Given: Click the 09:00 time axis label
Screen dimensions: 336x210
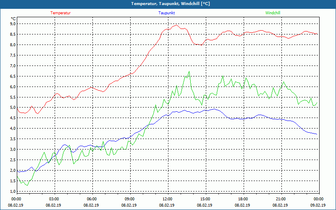Looking at the screenshot, I should (x=130, y=199).
